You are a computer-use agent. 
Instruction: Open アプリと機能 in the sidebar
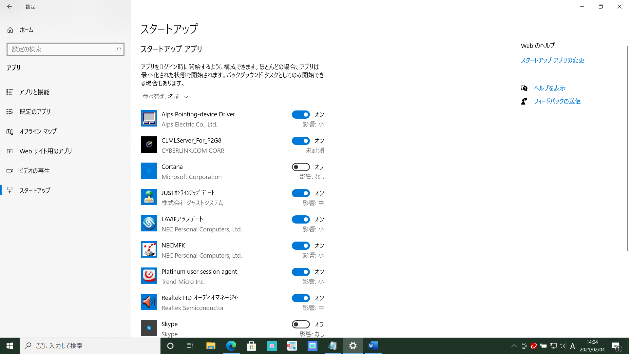pyautogui.click(x=34, y=92)
